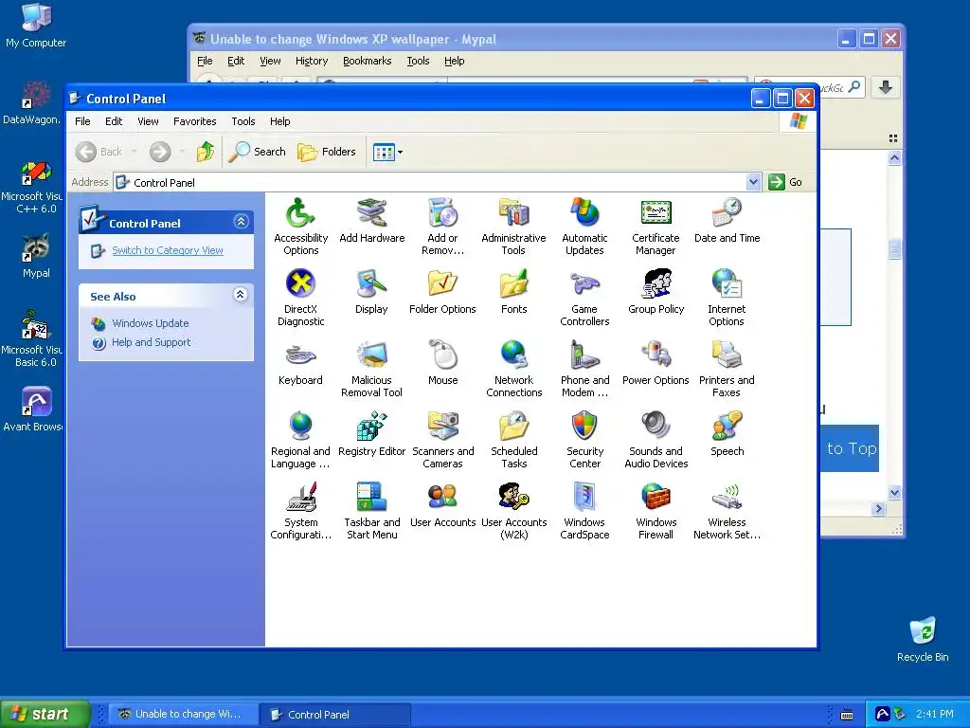Screen dimensions: 970x728
Task: Click the Search toolbar button
Action: (x=258, y=152)
